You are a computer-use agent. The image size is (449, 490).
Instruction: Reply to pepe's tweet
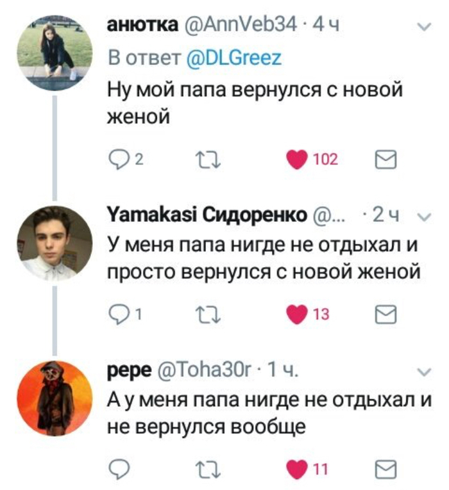click(118, 470)
